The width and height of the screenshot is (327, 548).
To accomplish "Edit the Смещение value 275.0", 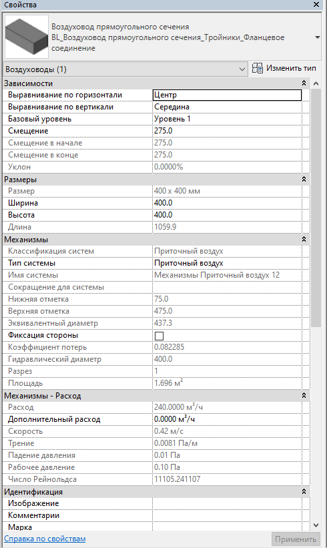I will [227, 131].
